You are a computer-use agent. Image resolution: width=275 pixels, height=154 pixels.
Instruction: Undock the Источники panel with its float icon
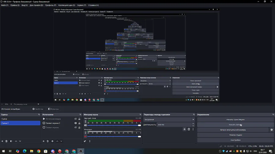pyautogui.click(x=80, y=114)
